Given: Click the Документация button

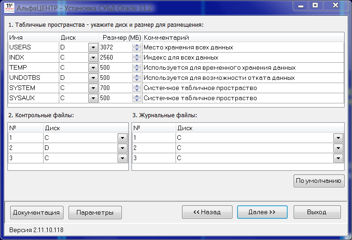Looking at the screenshot, I should point(37,212).
